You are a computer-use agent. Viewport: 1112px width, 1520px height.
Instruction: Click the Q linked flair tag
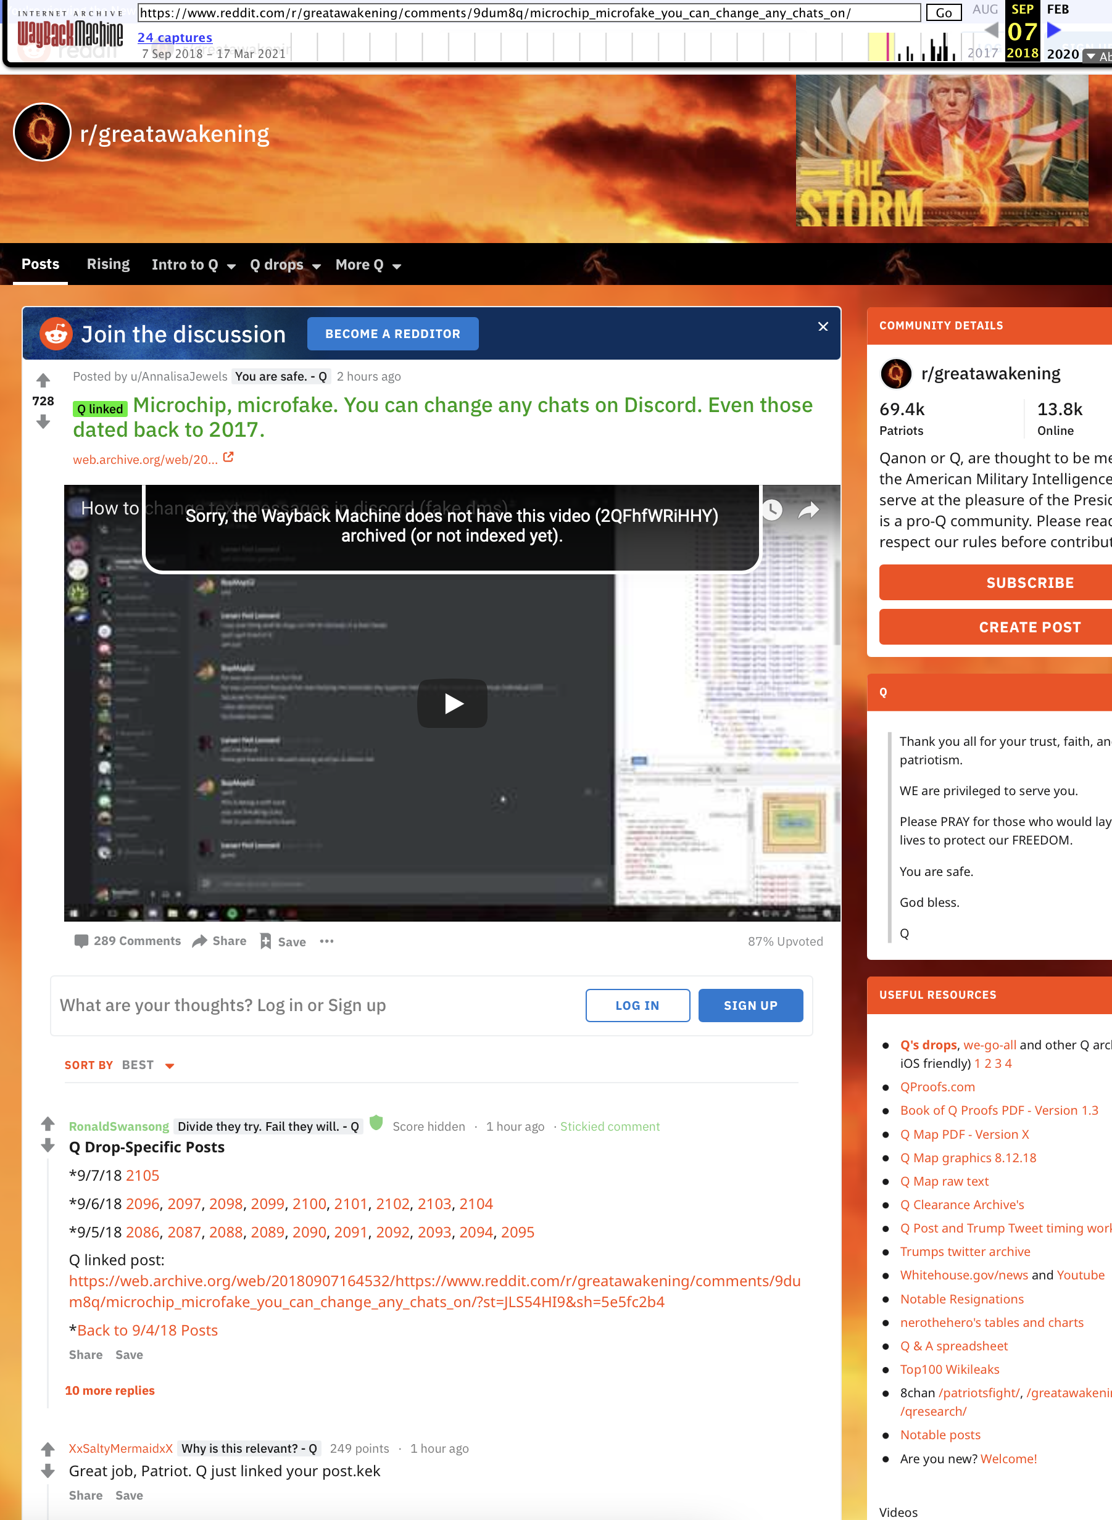click(101, 408)
